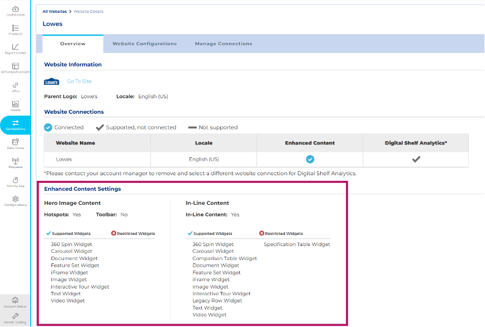
Task: Click the Hero Image Content heading
Action: 73,203
